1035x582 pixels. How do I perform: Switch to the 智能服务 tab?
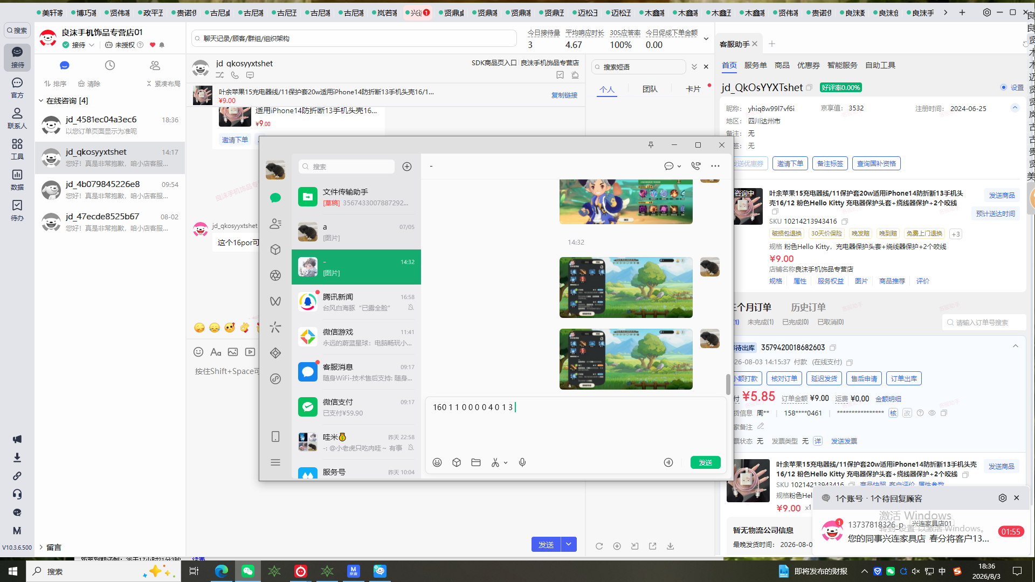coord(843,65)
